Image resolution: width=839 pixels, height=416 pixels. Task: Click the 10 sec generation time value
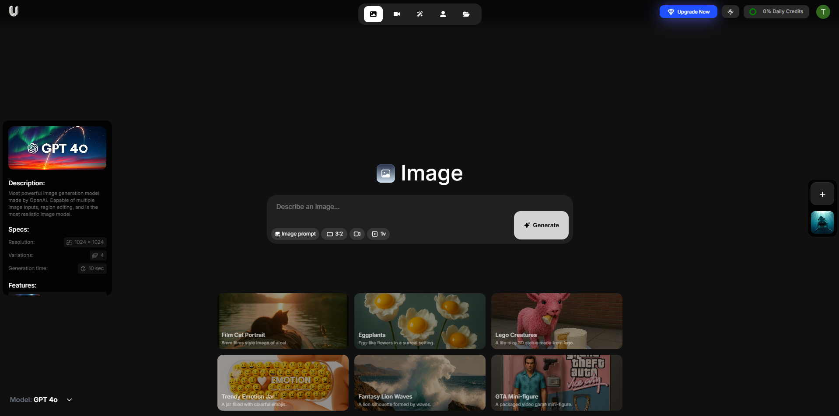92,268
